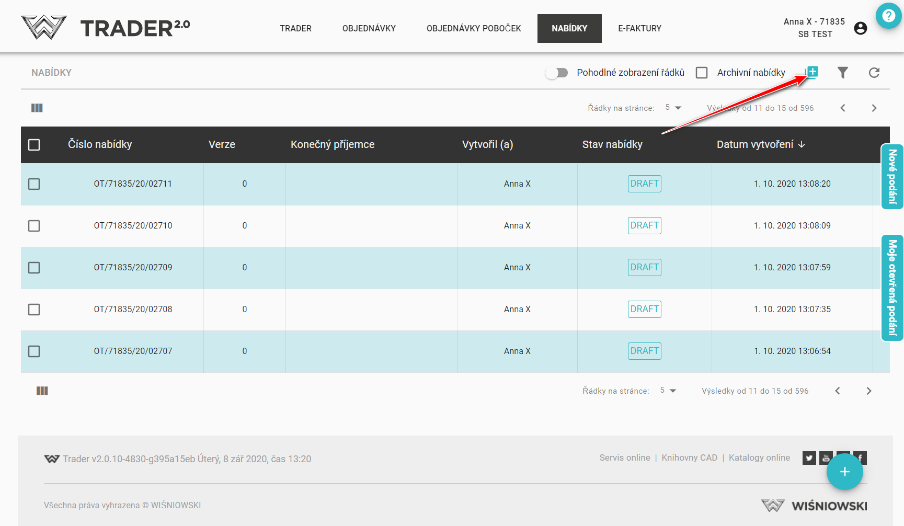Expand the bottom rows per page dropdown
904x526 pixels.
(668, 391)
